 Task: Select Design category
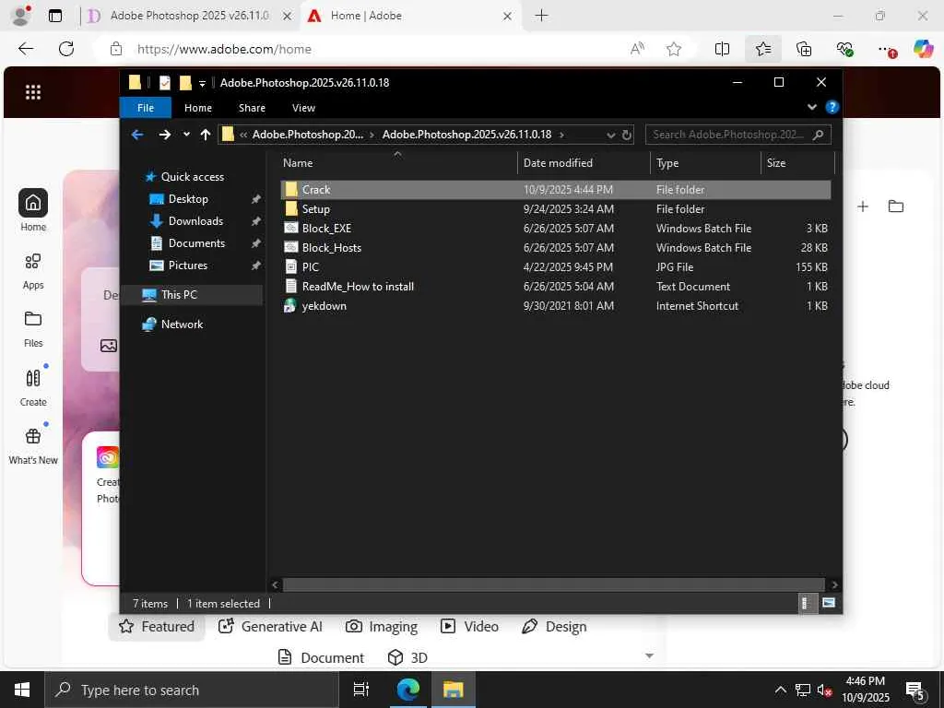pos(554,626)
